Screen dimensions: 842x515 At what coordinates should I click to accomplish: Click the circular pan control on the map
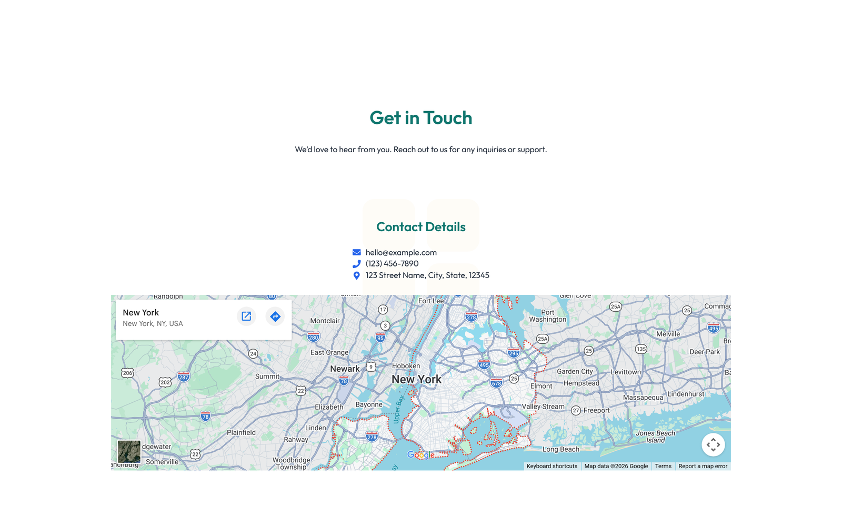click(714, 445)
